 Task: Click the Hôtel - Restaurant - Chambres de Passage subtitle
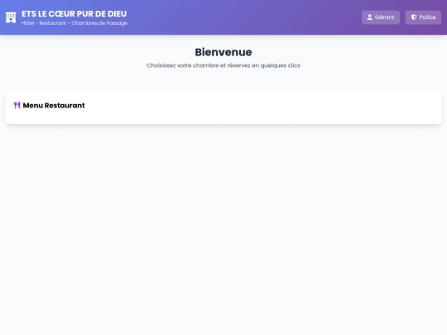coord(74,23)
